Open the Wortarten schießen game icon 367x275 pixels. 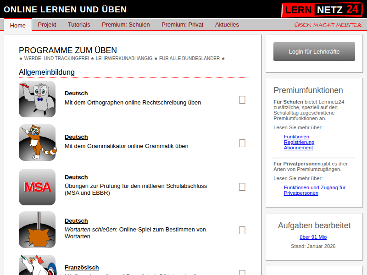[x=37, y=230]
